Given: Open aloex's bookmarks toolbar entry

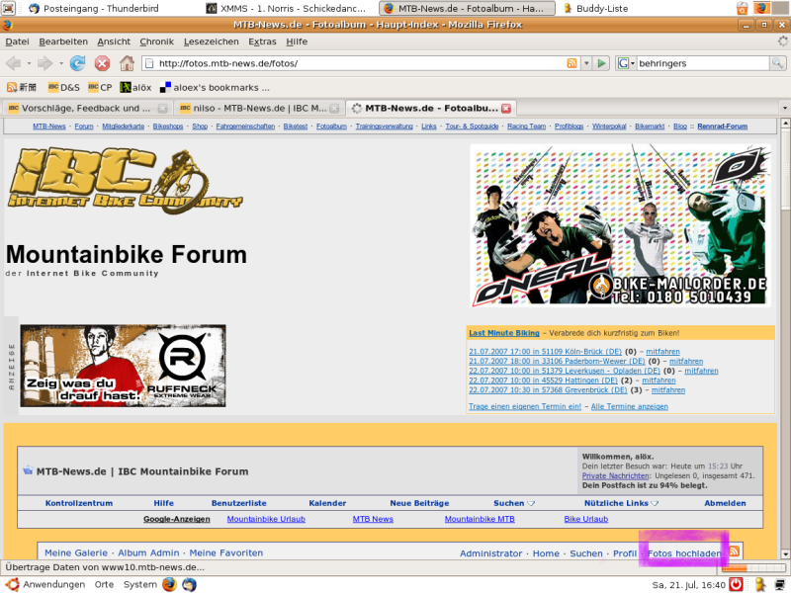Looking at the screenshot, I should (x=215, y=88).
